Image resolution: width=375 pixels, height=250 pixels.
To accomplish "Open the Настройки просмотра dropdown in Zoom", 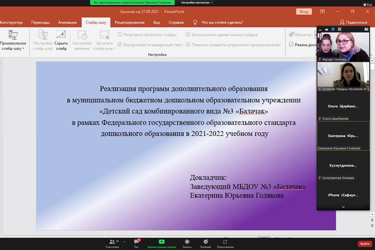I will click(197, 2).
